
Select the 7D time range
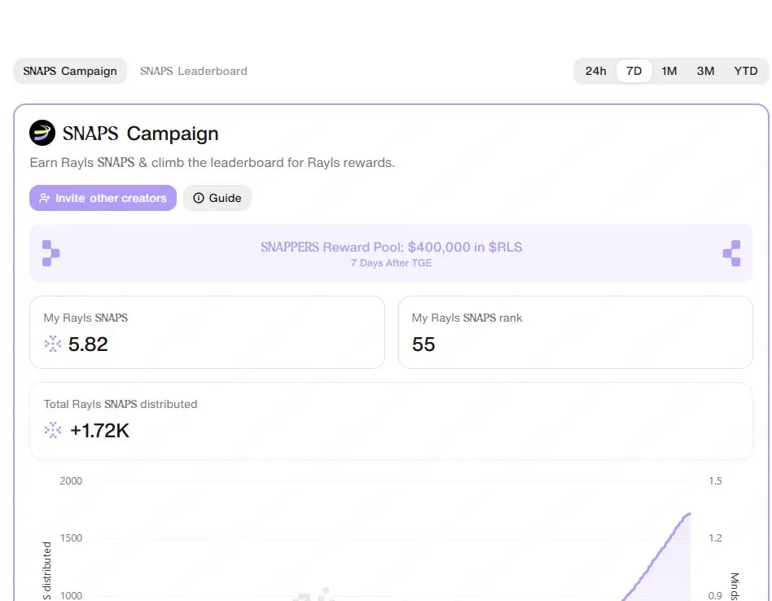coord(634,71)
